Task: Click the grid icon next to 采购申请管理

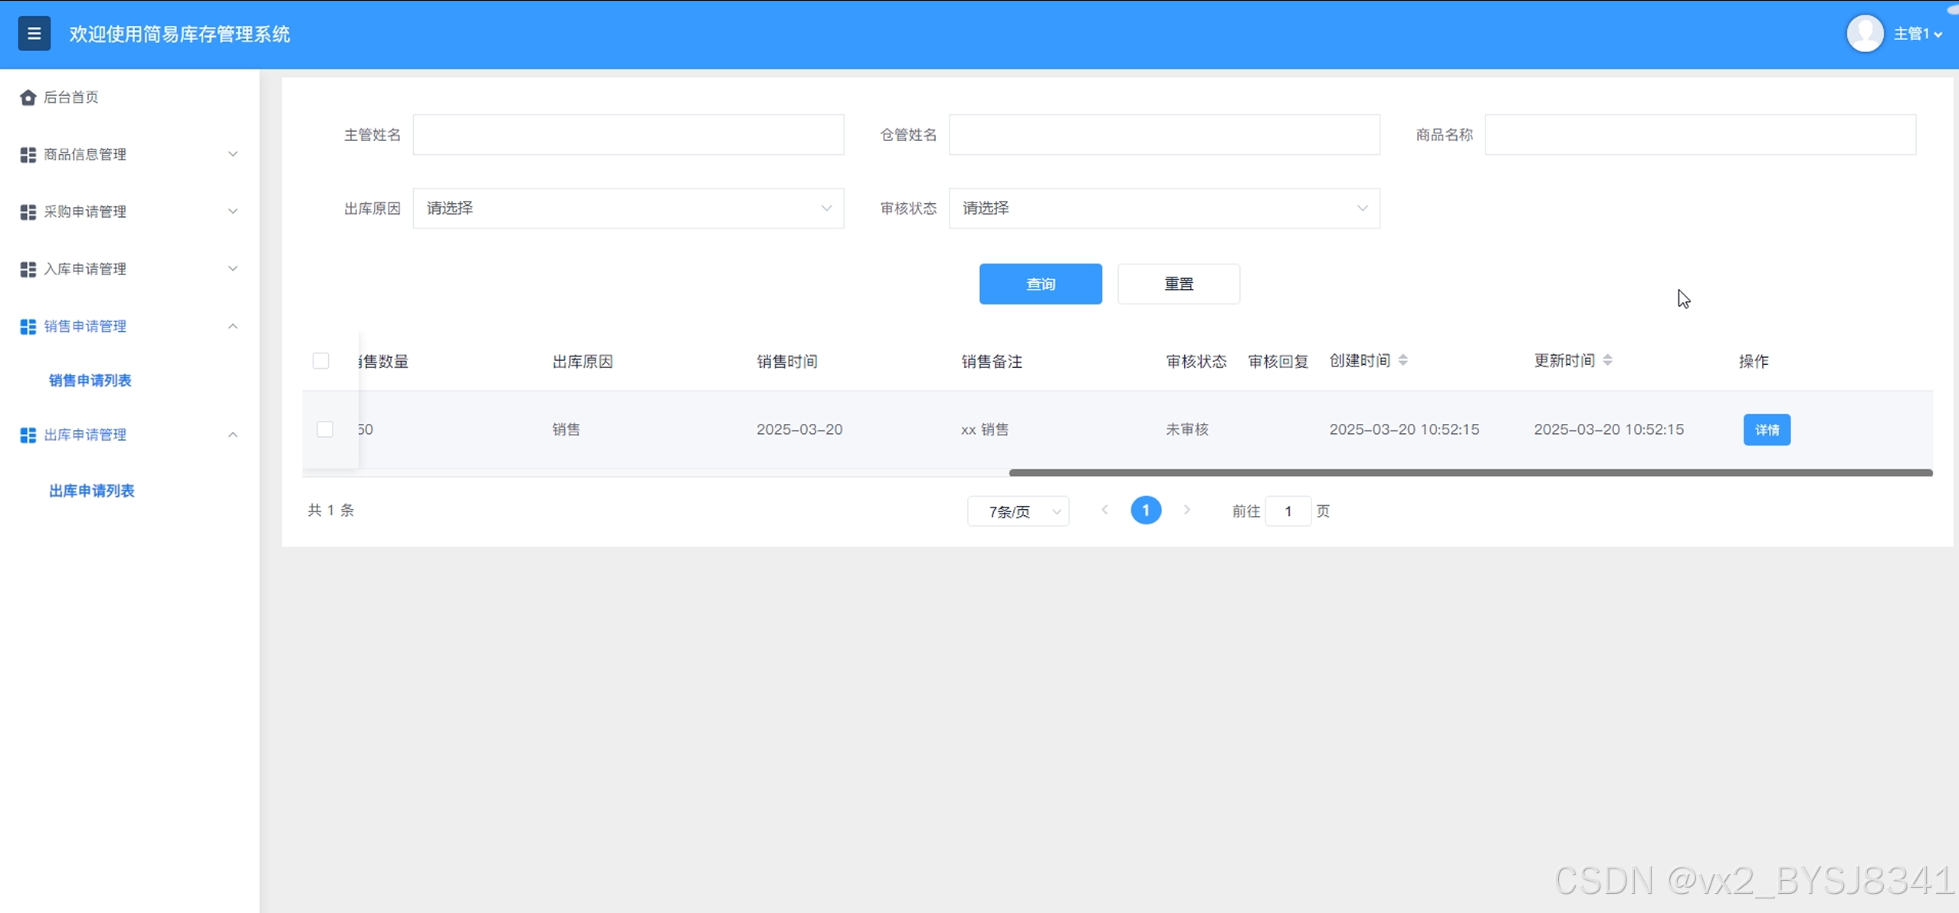Action: 28,212
